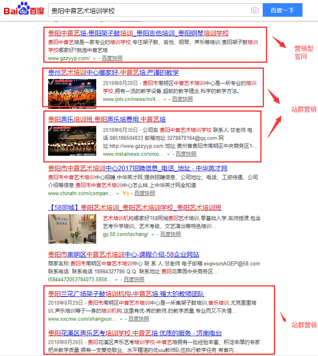The height and width of the screenshot is (356, 318).
Task: Open result 贵阳声乐培训班,贵阳声乐培费用
Action: click(x=107, y=119)
